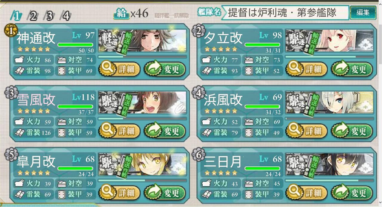This screenshot has width=382, height=207.
Task: Select fleet tab 4
Action: click(x=66, y=16)
